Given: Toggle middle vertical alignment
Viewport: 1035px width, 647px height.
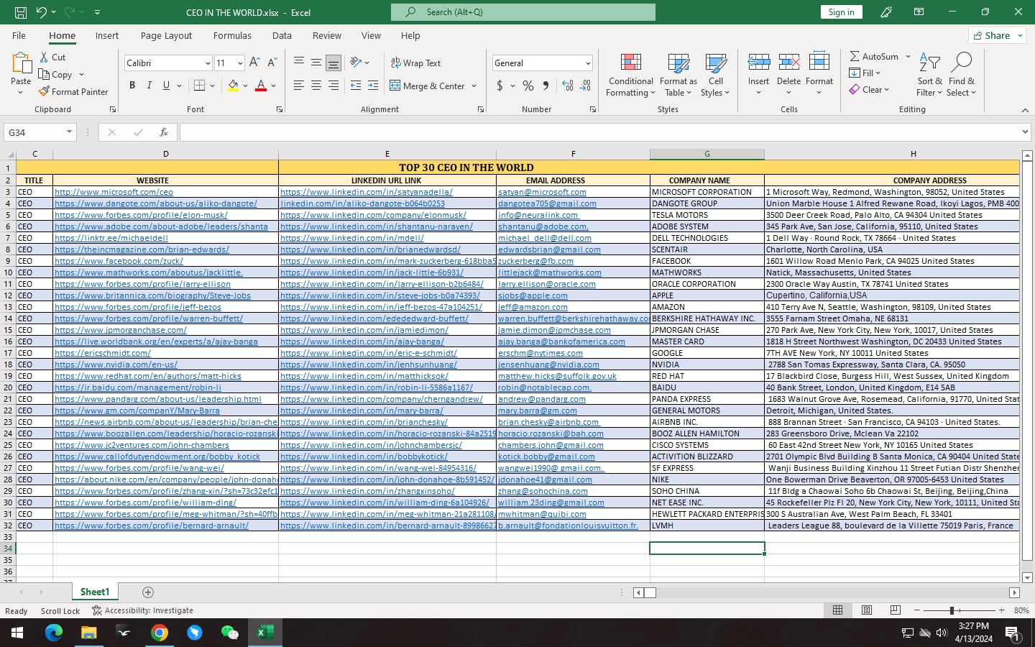Looking at the screenshot, I should tap(316, 63).
